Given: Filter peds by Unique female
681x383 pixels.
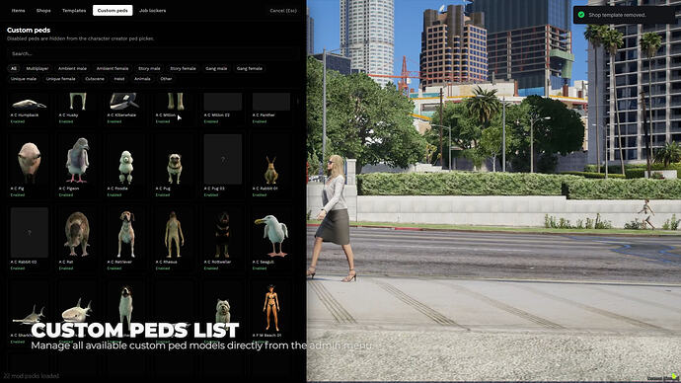Looking at the screenshot, I should click(x=61, y=79).
